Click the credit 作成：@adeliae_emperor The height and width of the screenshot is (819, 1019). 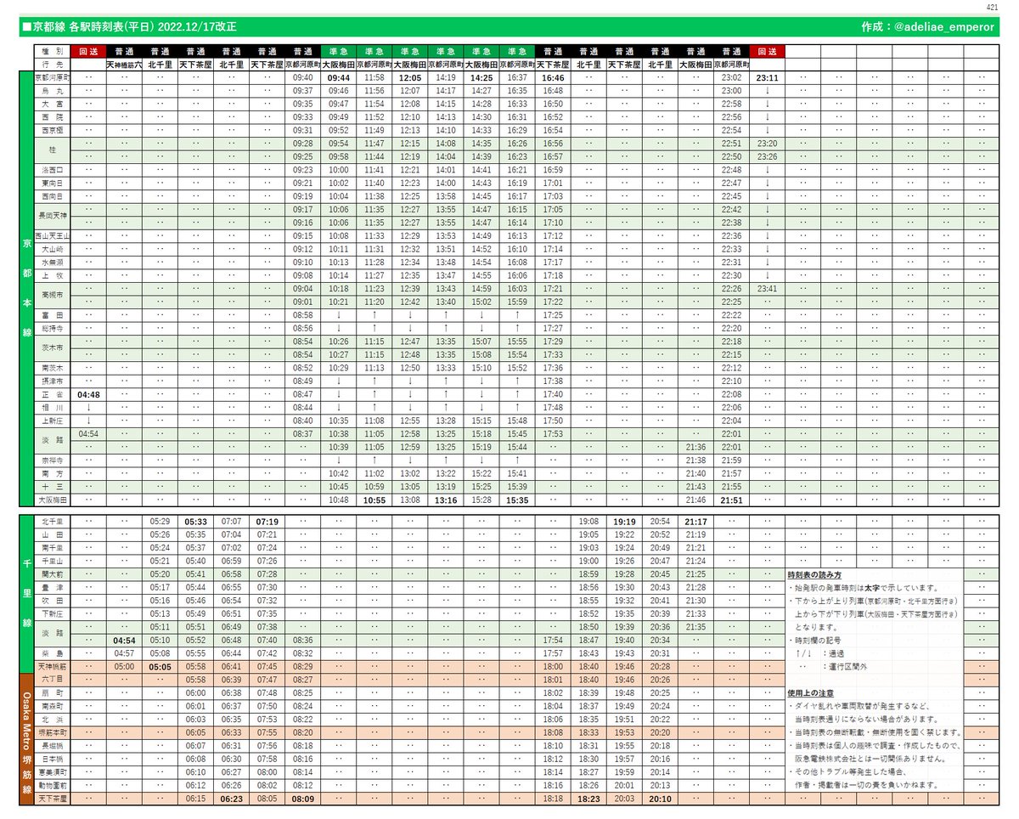927,27
